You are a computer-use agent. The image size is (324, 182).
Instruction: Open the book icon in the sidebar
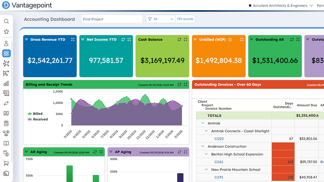[6, 144]
